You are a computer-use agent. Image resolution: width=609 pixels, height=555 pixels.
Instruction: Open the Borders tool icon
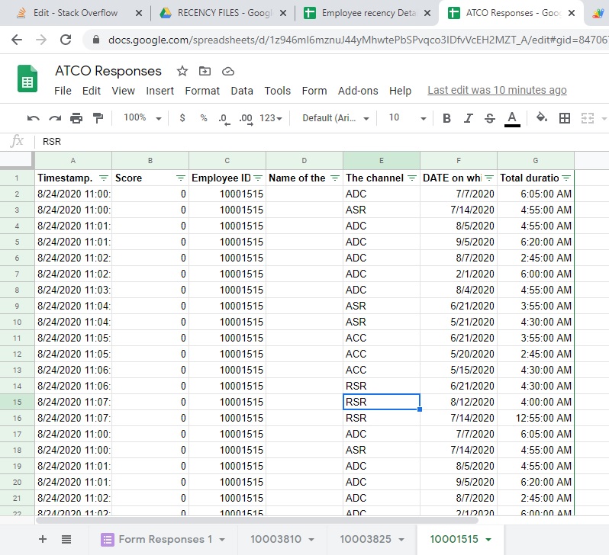pos(565,118)
